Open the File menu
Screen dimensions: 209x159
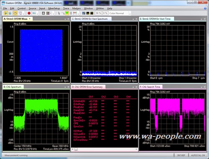(5, 8)
